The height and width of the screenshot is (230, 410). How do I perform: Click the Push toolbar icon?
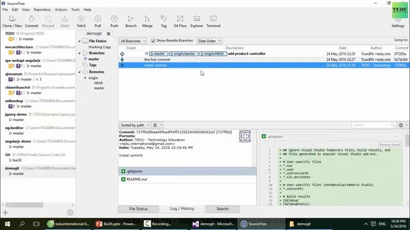(114, 21)
